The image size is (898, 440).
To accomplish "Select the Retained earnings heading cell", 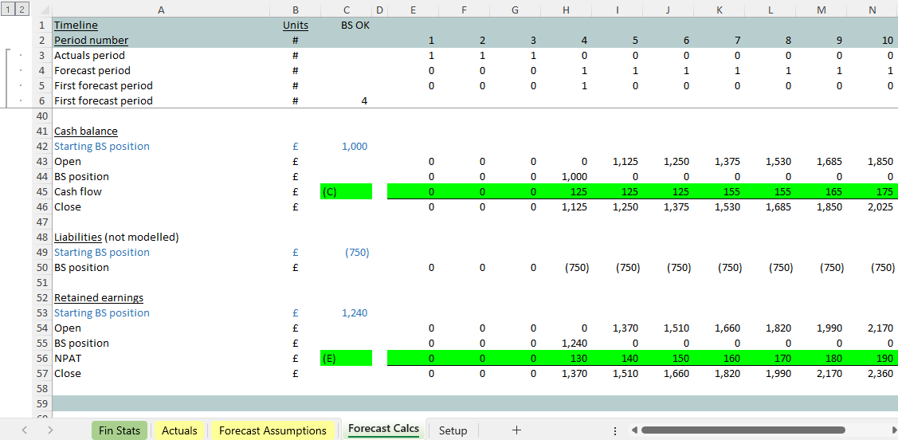I will pyautogui.click(x=99, y=298).
